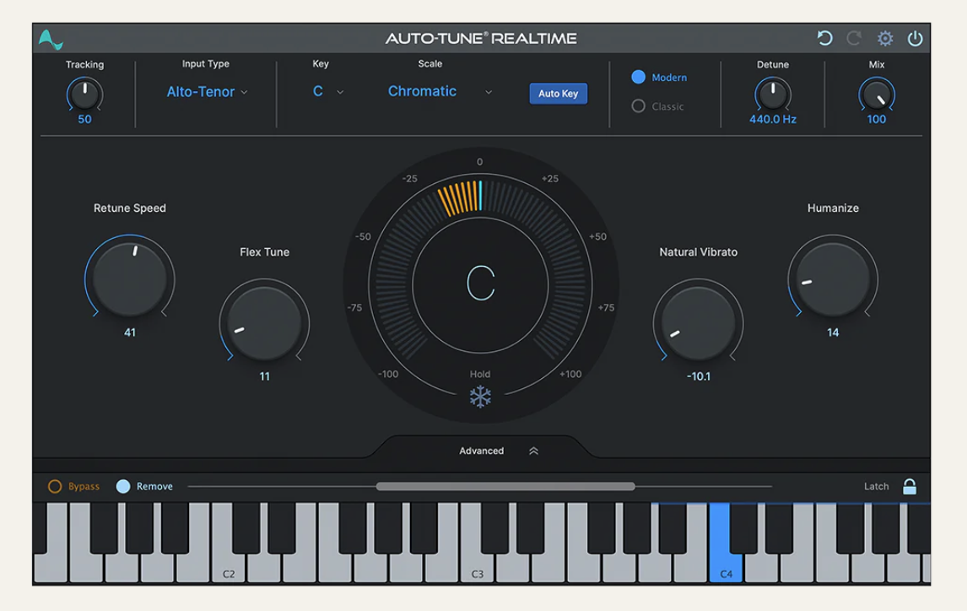Open settings via the gear icon

tap(885, 38)
